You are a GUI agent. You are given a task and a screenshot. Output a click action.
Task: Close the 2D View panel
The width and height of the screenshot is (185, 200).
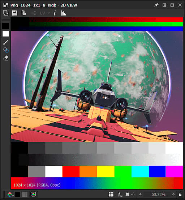[180, 5]
